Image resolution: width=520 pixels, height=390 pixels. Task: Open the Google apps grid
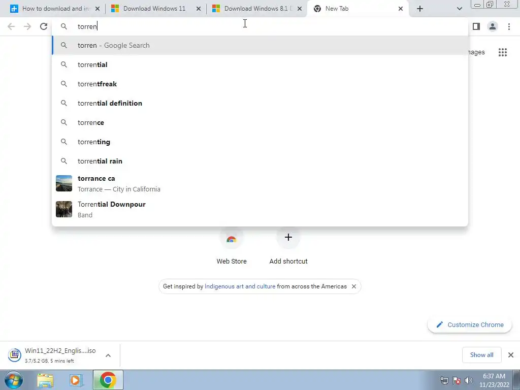point(503,52)
